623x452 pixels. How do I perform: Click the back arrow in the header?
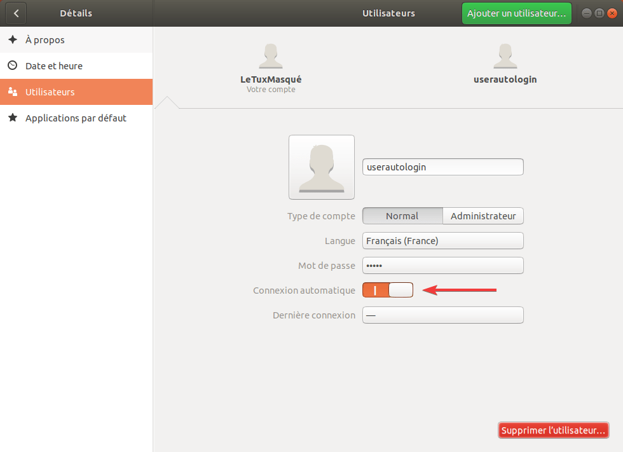coord(16,13)
